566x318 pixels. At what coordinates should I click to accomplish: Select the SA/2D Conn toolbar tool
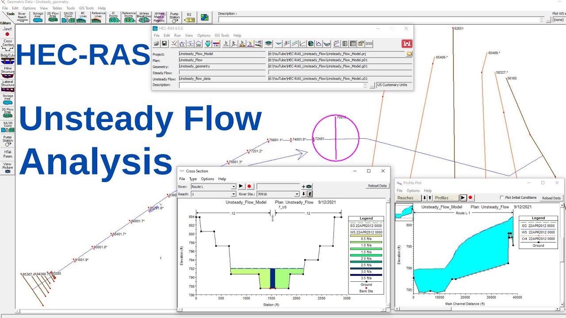(x=68, y=17)
